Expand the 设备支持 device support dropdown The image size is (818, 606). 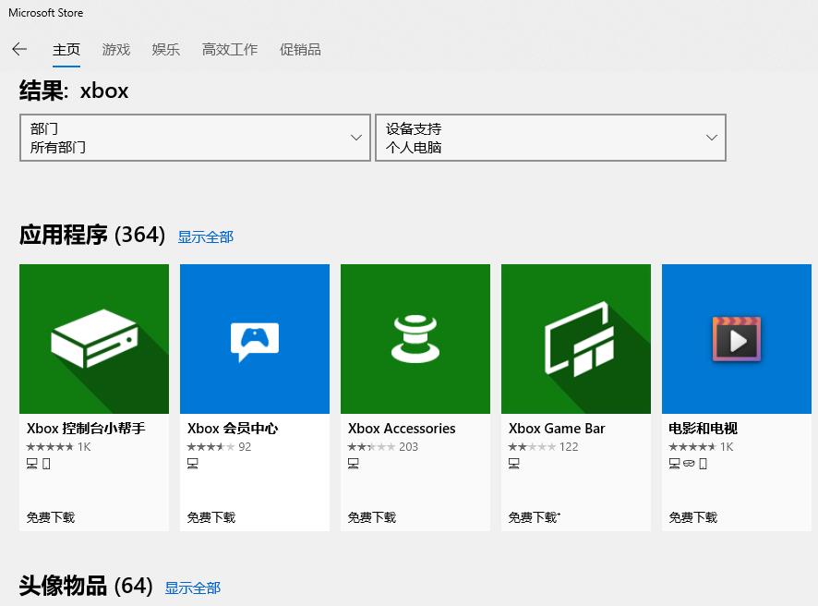pyautogui.click(x=550, y=137)
